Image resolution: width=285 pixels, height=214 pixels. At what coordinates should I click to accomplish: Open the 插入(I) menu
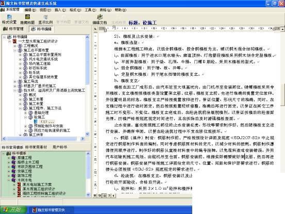60,10
